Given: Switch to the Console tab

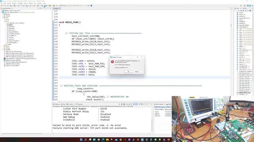Looking at the screenshot, I should [70, 104].
